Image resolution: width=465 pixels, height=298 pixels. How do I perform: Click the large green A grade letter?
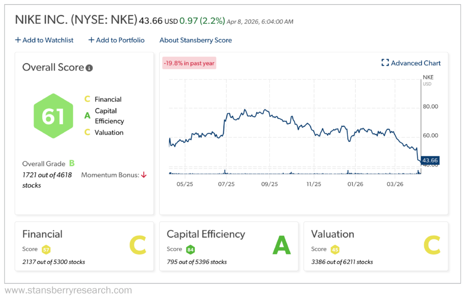(282, 245)
